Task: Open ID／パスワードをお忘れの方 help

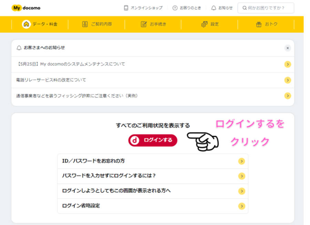Action: coord(93,161)
